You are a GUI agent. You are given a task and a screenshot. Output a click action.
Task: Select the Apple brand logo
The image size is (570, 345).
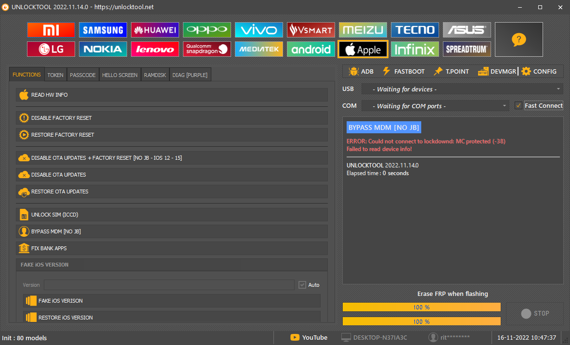click(x=363, y=49)
